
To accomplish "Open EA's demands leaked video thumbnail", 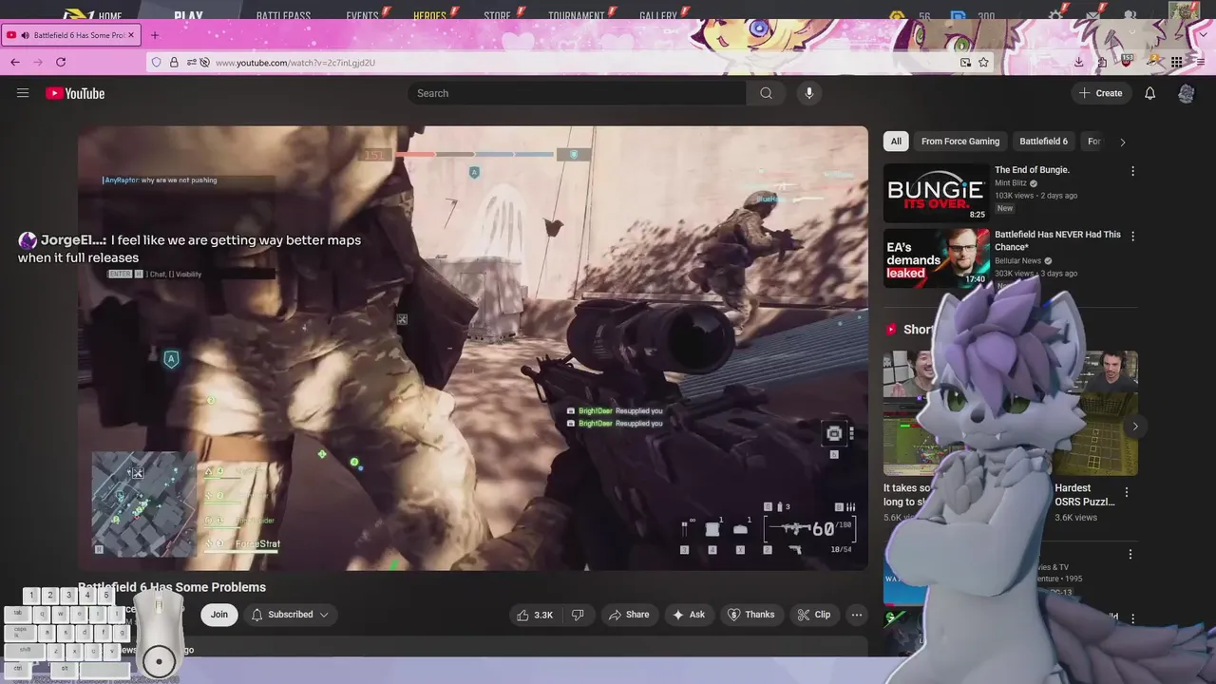I will pos(937,257).
